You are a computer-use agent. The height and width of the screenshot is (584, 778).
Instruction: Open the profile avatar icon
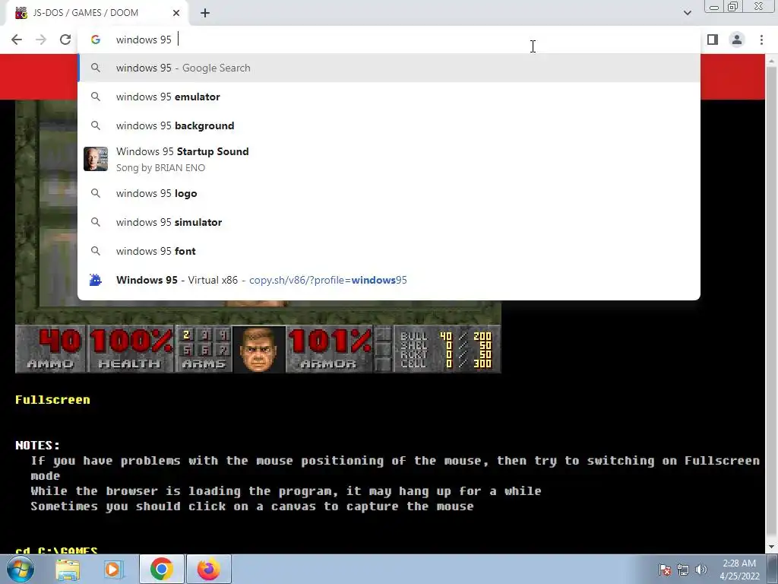point(737,40)
